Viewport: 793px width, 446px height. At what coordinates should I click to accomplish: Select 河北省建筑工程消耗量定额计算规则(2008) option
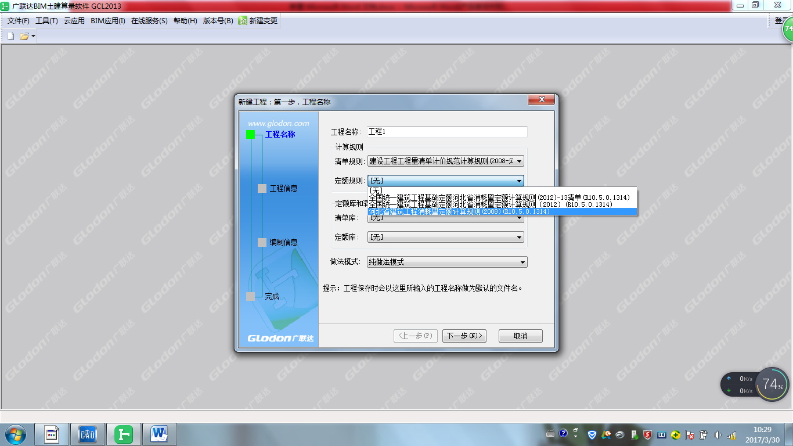tap(502, 211)
